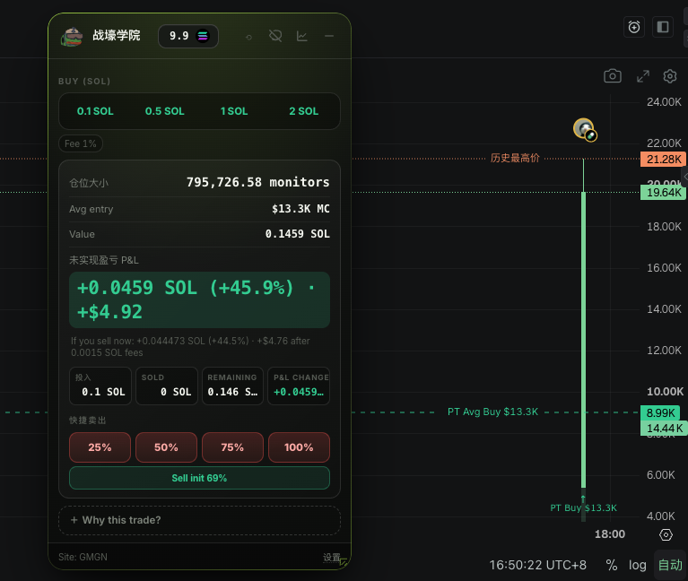Sell 50% of position
This screenshot has width=688, height=581.
point(166,447)
